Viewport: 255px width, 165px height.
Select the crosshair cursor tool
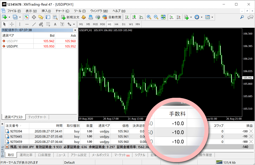click(x=12, y=24)
